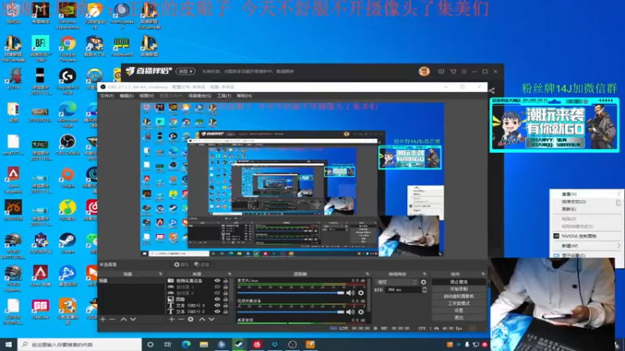Select the GeForce Experience desktop icon
The height and width of the screenshot is (351, 625).
67,16
